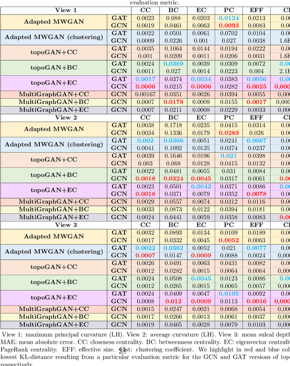This screenshot has height=366, width=290.
Task: Select the blue 0.021 value
Action: (x=229, y=156)
